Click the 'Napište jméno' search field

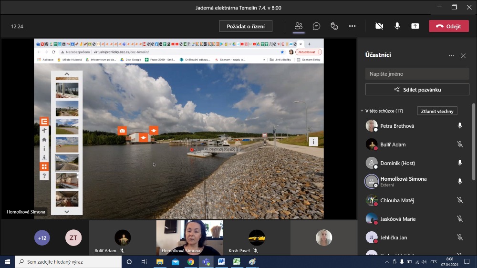(417, 74)
